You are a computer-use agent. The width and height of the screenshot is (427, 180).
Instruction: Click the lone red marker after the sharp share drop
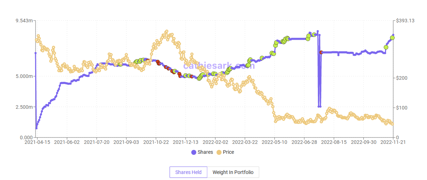(x=321, y=52)
